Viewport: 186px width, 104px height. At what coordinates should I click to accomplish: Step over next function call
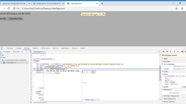pos(167,52)
